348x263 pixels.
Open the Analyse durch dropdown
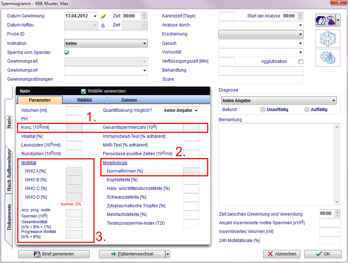point(300,25)
